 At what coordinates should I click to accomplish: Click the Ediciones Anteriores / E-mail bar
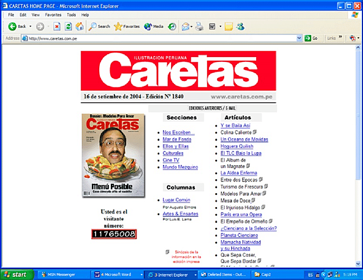(x=212, y=108)
